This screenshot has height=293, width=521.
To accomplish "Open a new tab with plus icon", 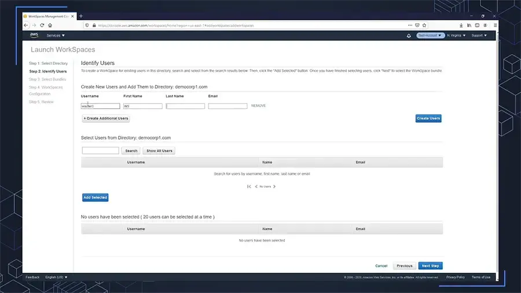I will click(80, 16).
